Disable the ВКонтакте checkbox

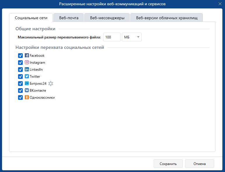(x=20, y=91)
